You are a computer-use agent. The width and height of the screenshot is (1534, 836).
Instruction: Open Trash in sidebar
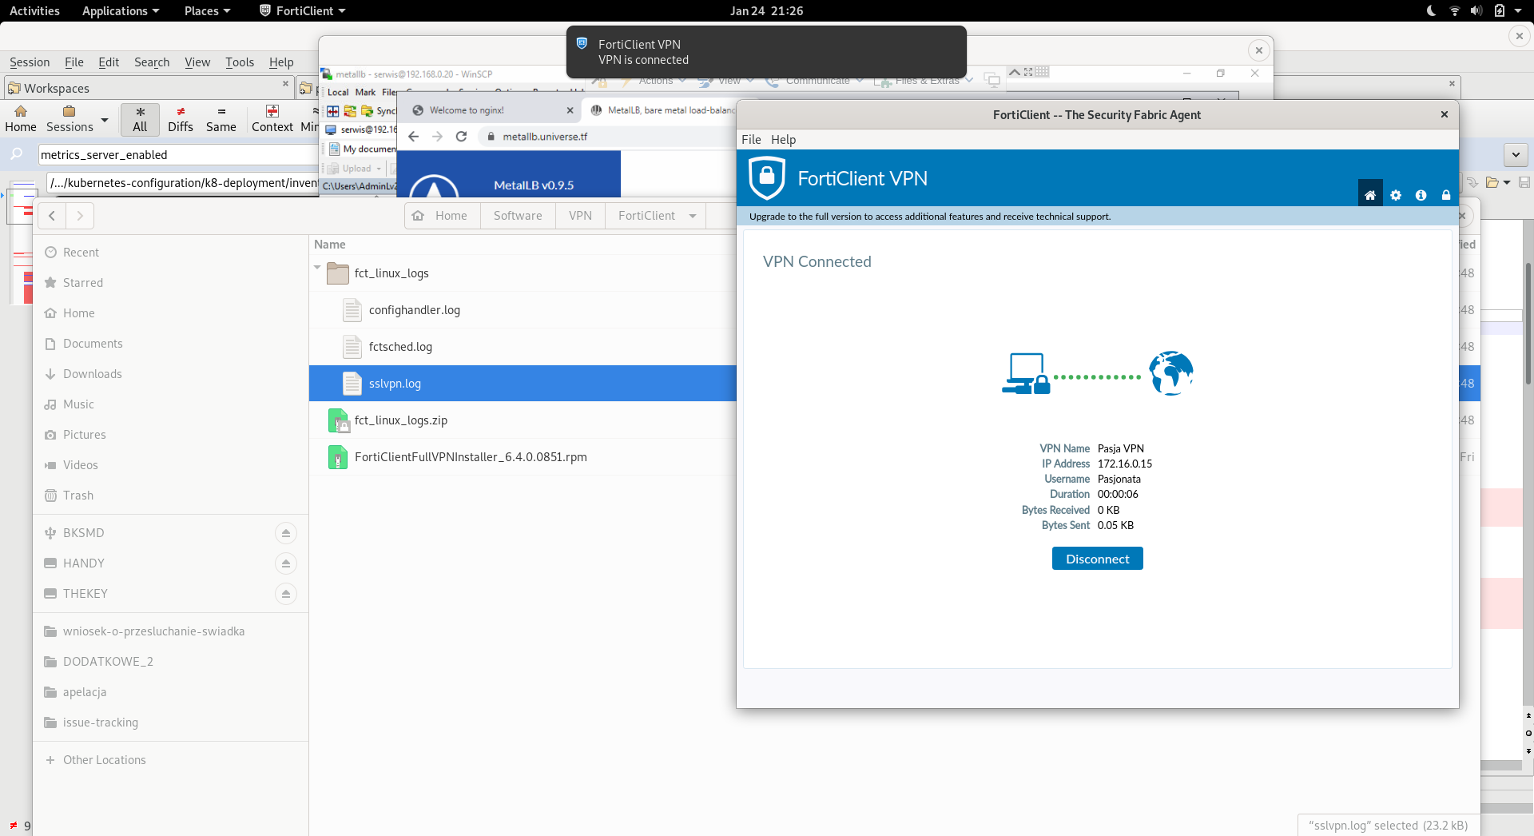pos(170,496)
